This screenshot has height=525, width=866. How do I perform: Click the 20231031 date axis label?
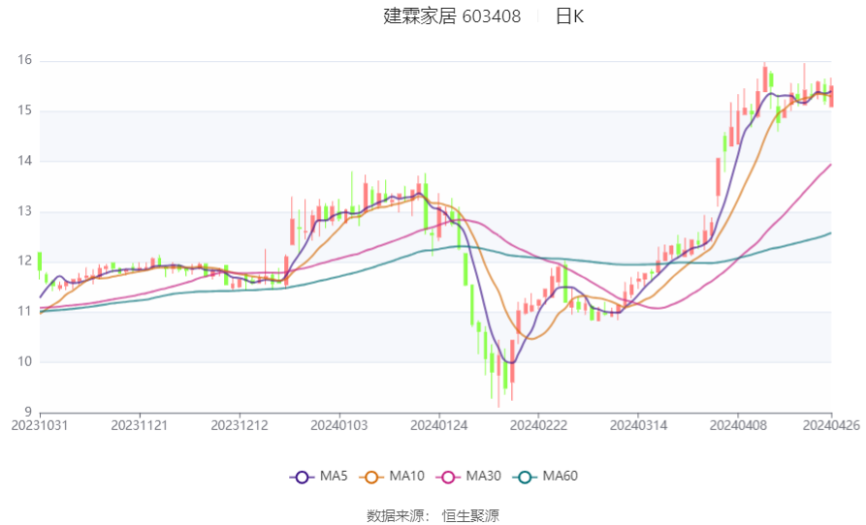coord(40,426)
